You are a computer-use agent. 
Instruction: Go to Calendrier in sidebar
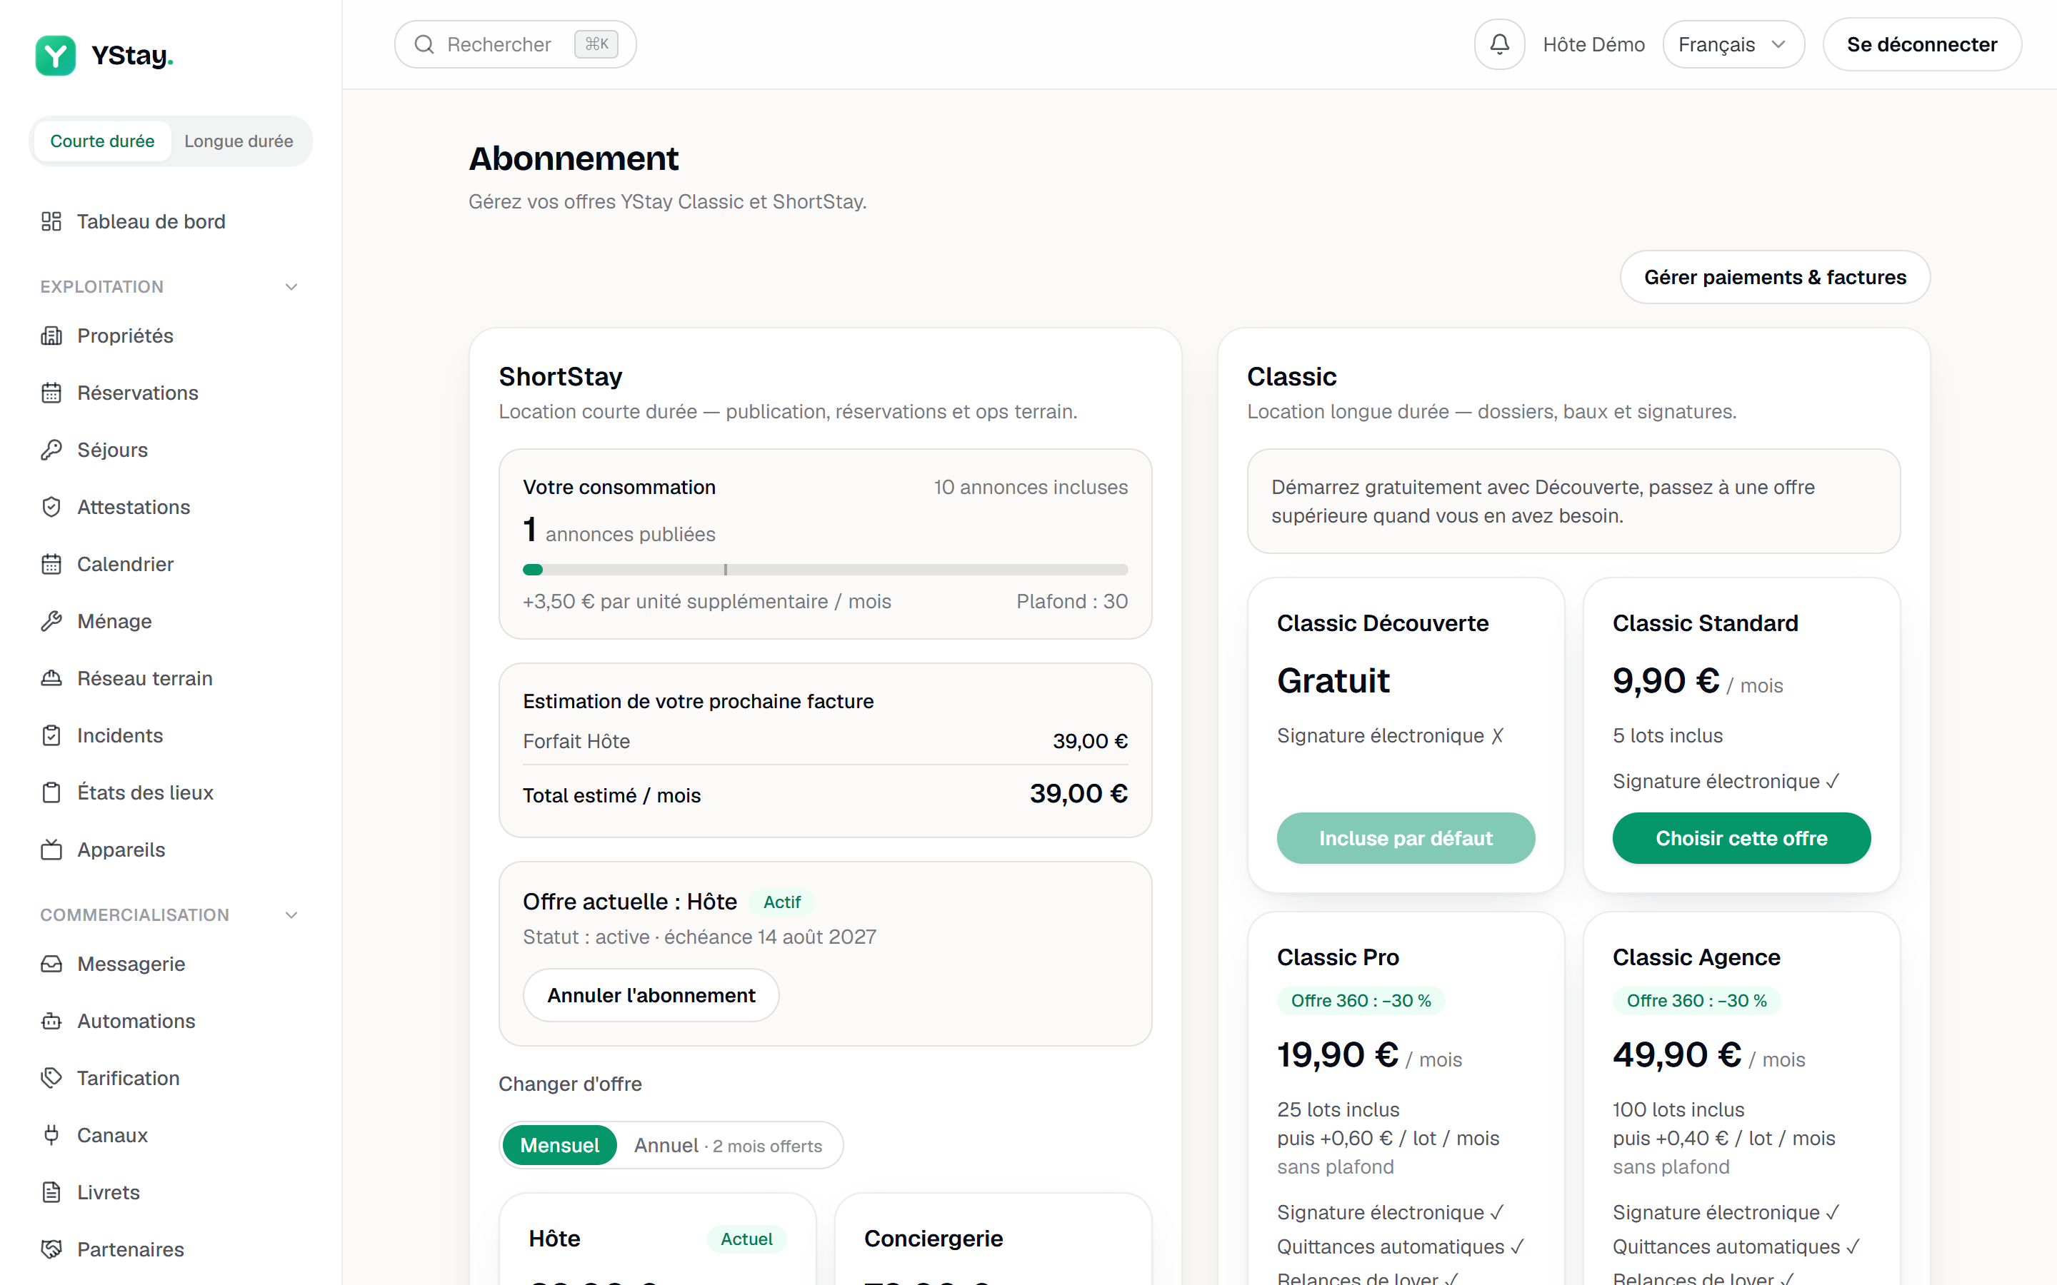pyautogui.click(x=170, y=564)
